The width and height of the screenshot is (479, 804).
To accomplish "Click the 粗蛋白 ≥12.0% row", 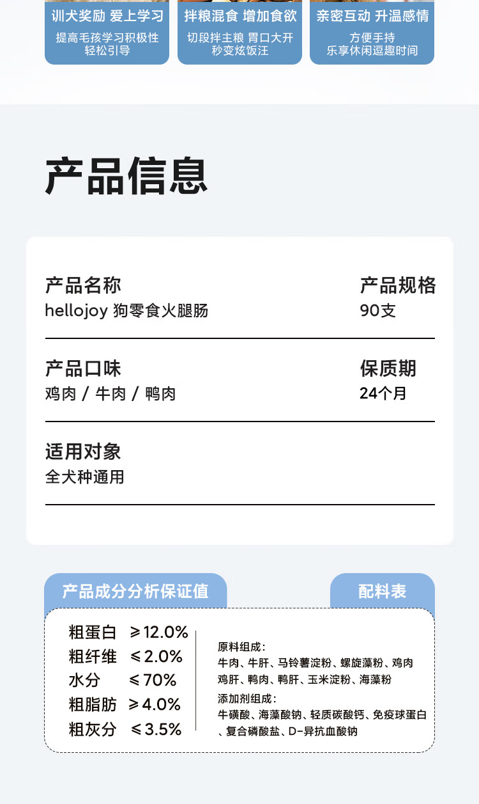I will tap(128, 633).
